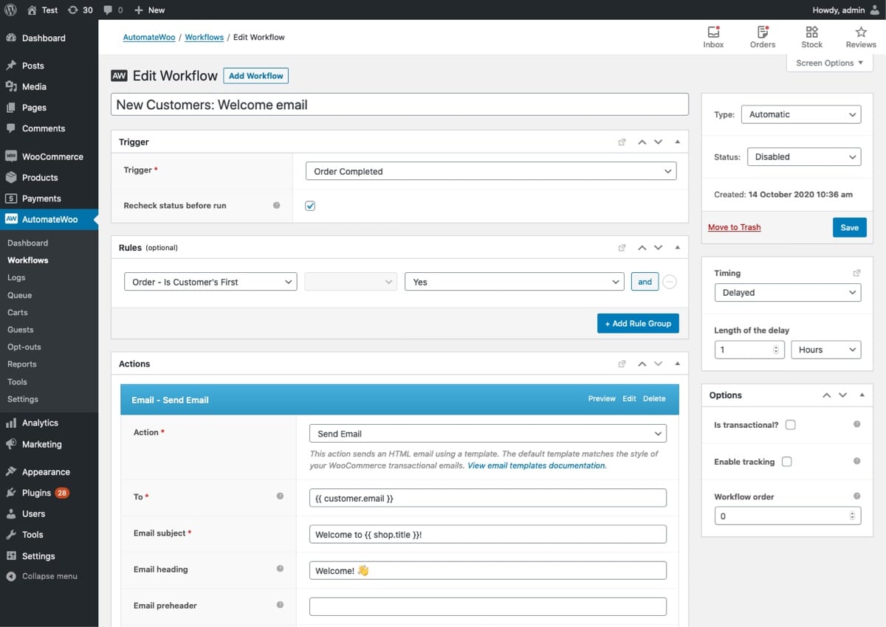The image size is (886, 627).
Task: Collapse the Trigger panel toggle arrow
Action: click(678, 142)
